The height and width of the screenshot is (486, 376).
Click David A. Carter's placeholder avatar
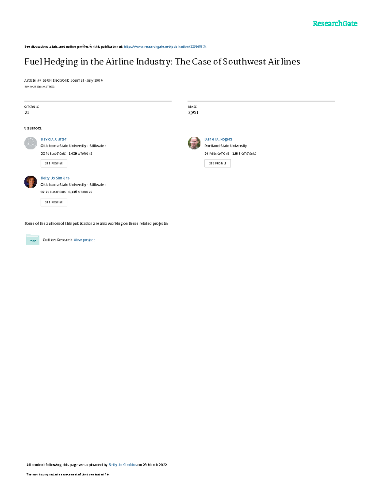(30, 143)
